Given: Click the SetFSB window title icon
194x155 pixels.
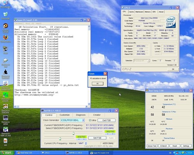Looking at the screenshot, I should (42, 111).
